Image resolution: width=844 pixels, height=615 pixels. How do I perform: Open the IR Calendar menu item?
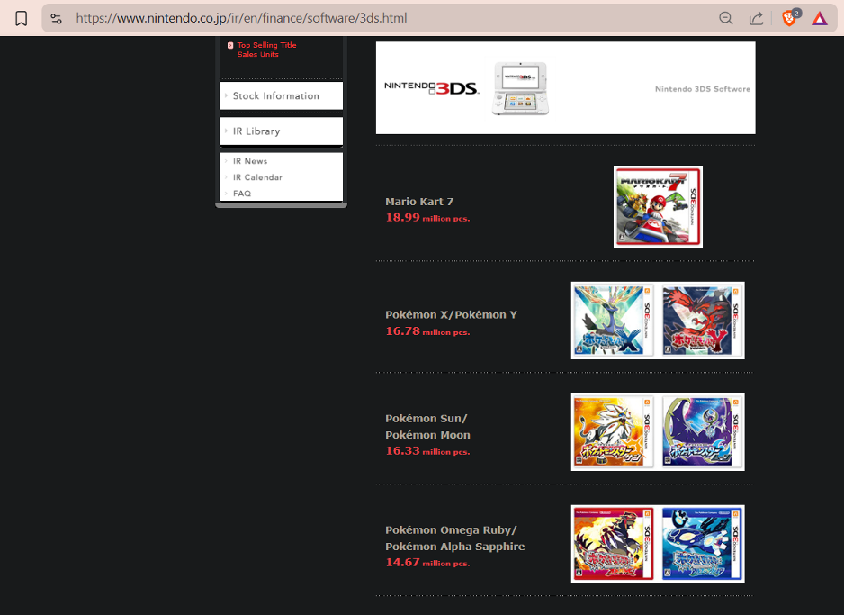pos(257,177)
